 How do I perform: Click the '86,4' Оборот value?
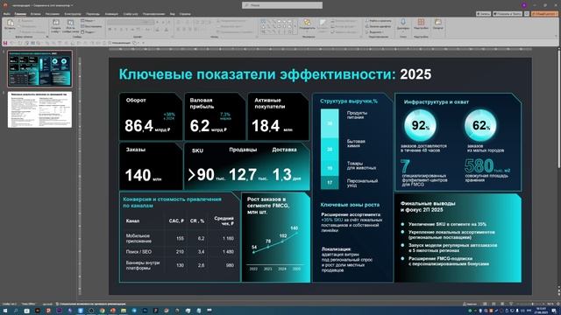pyautogui.click(x=138, y=125)
